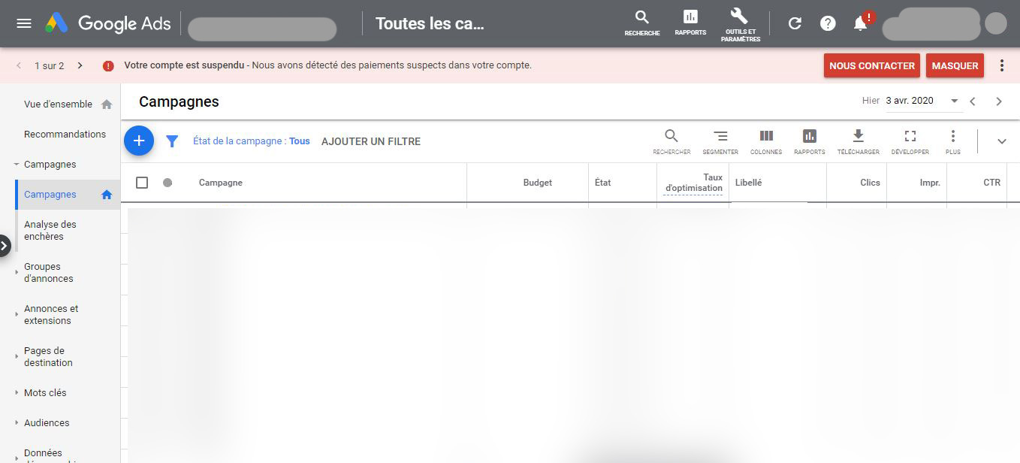
Task: Select all campaigns with the header checkbox
Action: [142, 182]
